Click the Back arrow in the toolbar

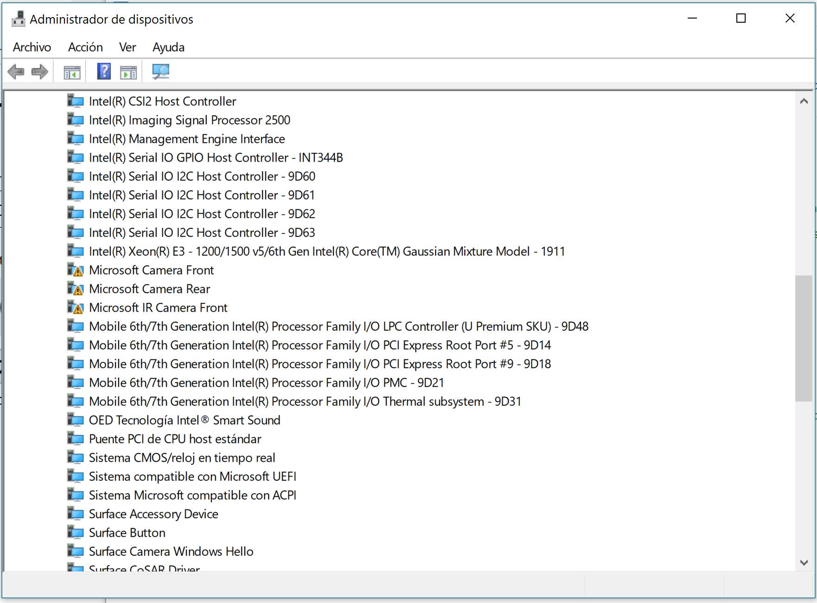click(x=16, y=72)
